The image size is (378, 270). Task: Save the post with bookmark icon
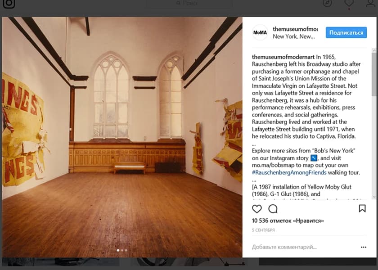362,208
